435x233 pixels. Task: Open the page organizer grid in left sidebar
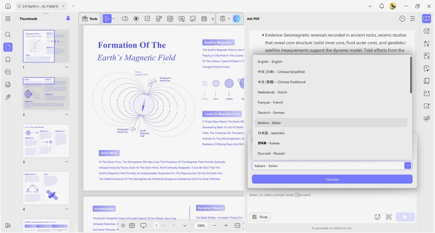pos(8,19)
